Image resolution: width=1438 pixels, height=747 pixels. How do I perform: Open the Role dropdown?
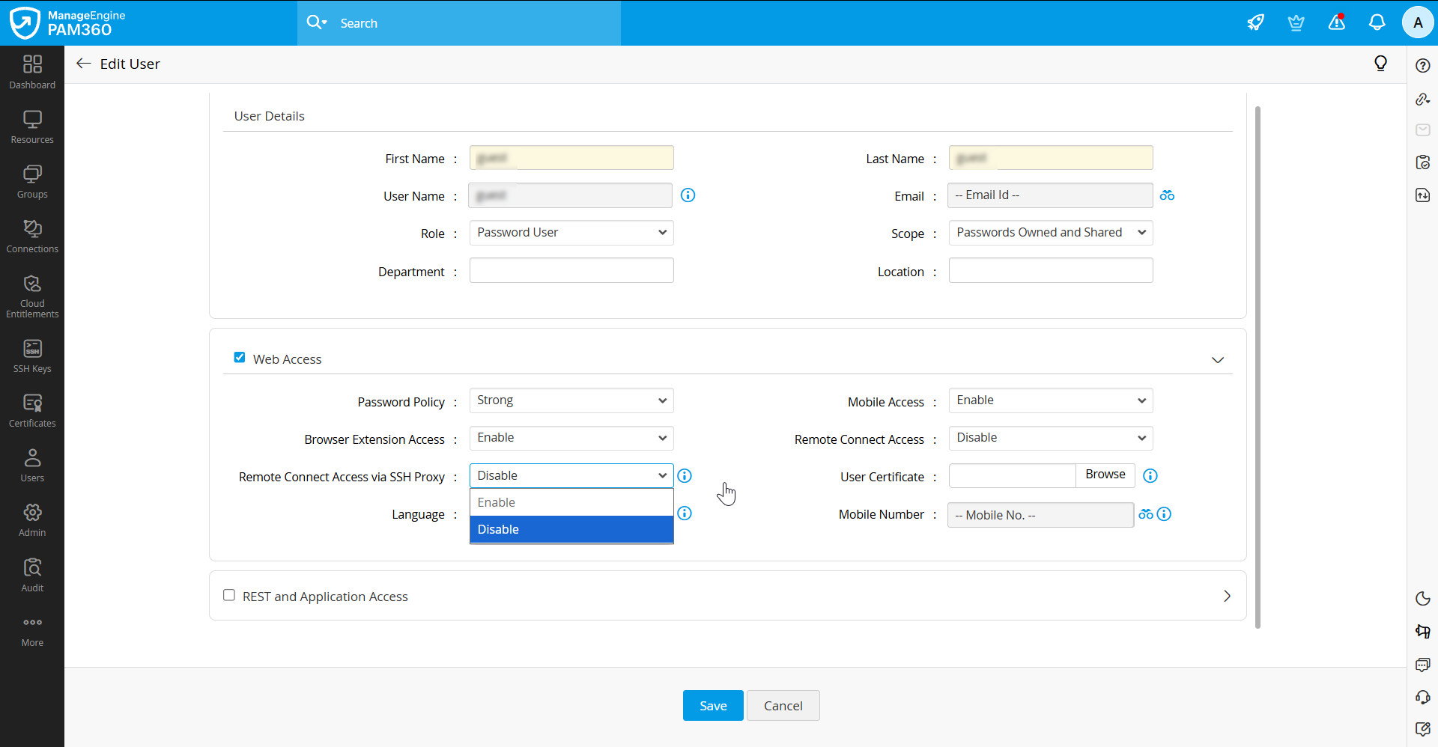click(x=571, y=233)
